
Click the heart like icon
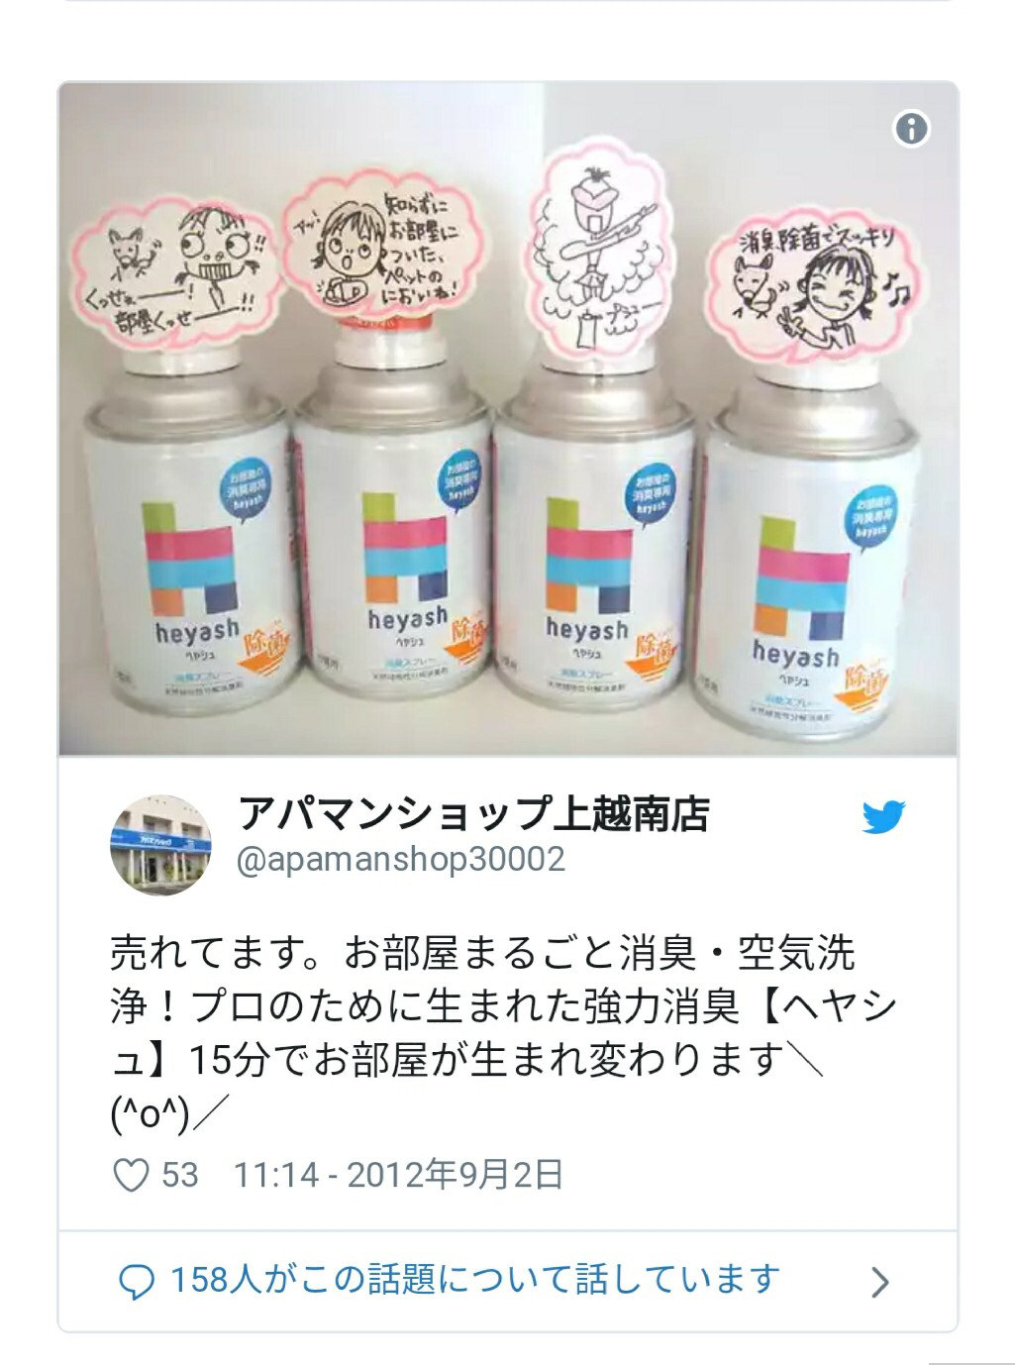click(131, 1175)
